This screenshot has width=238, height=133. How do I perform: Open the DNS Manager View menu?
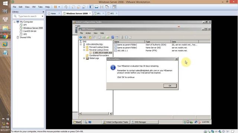pyautogui.click(x=96, y=33)
